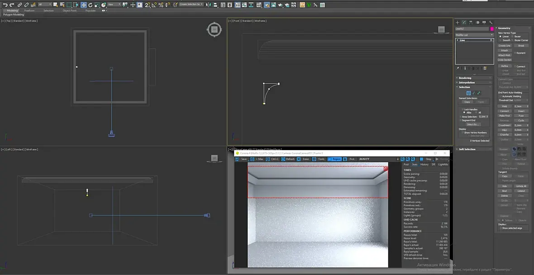Click the Refresh icon in Corona VFB
This screenshot has height=275, width=534.
pos(283,159)
